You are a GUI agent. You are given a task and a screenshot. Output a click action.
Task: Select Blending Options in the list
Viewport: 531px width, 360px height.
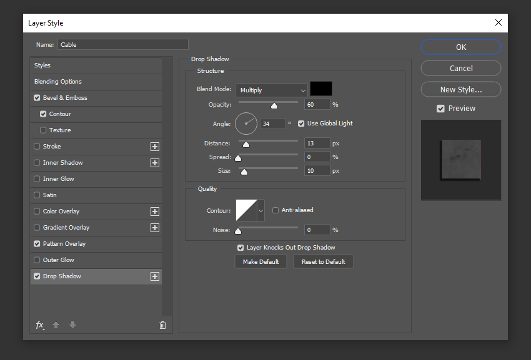(96, 82)
